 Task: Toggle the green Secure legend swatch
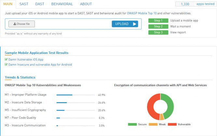click(x=132, y=124)
